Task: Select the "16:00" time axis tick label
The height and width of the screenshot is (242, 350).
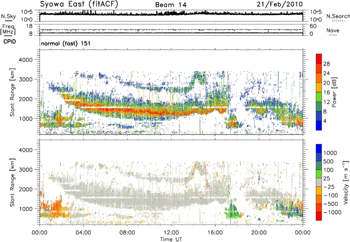Action: [215, 233]
